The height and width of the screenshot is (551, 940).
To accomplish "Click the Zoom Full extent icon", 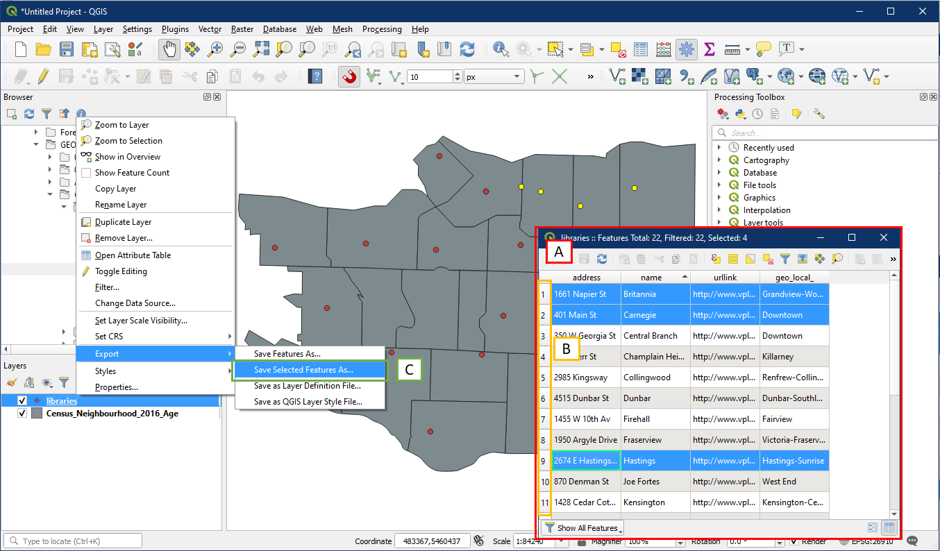I will pyautogui.click(x=261, y=49).
